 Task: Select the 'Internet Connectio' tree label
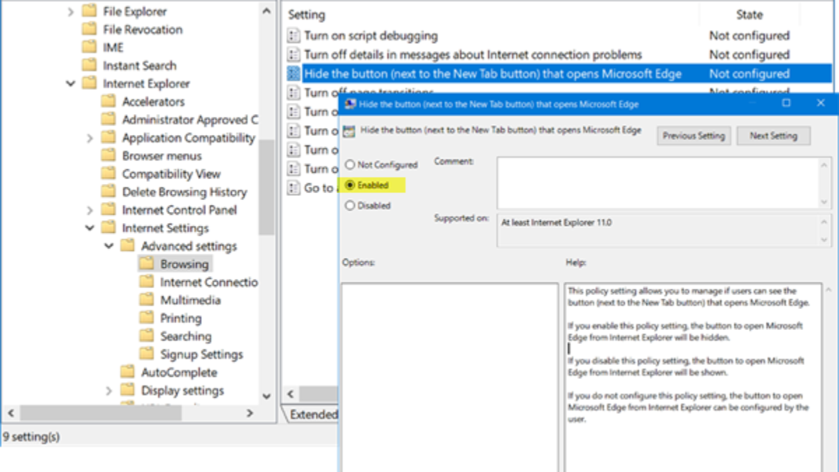(209, 283)
